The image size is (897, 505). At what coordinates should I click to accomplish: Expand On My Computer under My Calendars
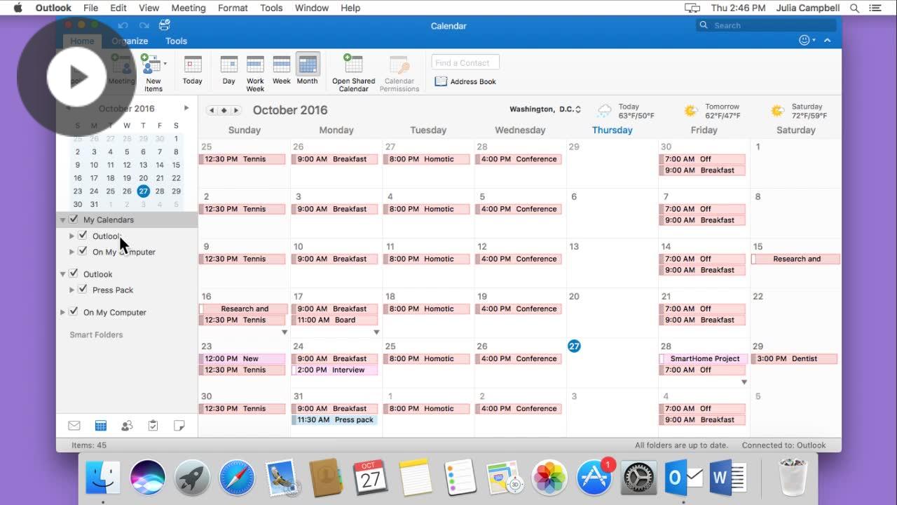click(71, 251)
